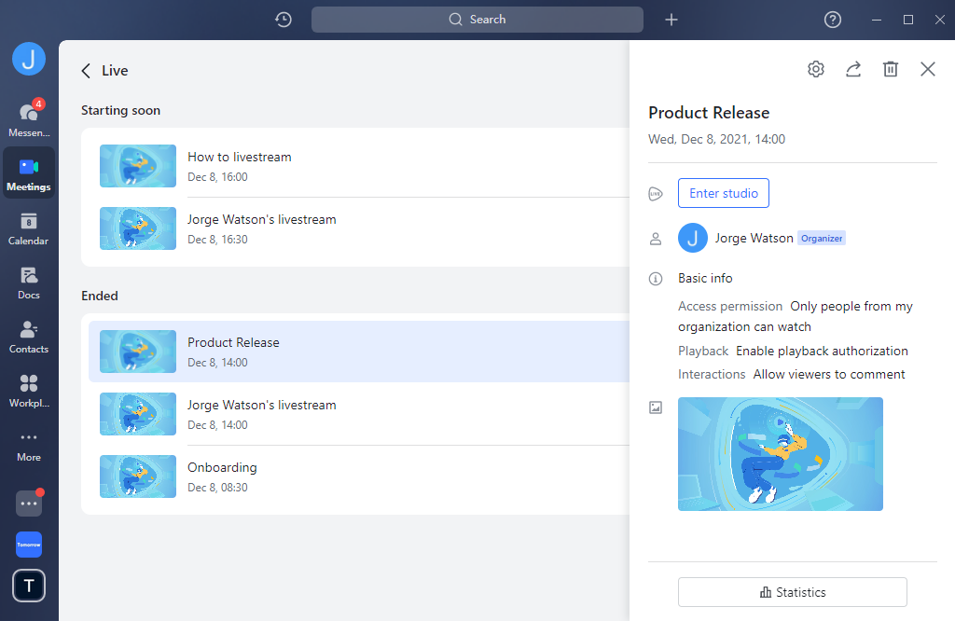View Statistics for Product Release
The image size is (955, 621).
click(x=792, y=591)
